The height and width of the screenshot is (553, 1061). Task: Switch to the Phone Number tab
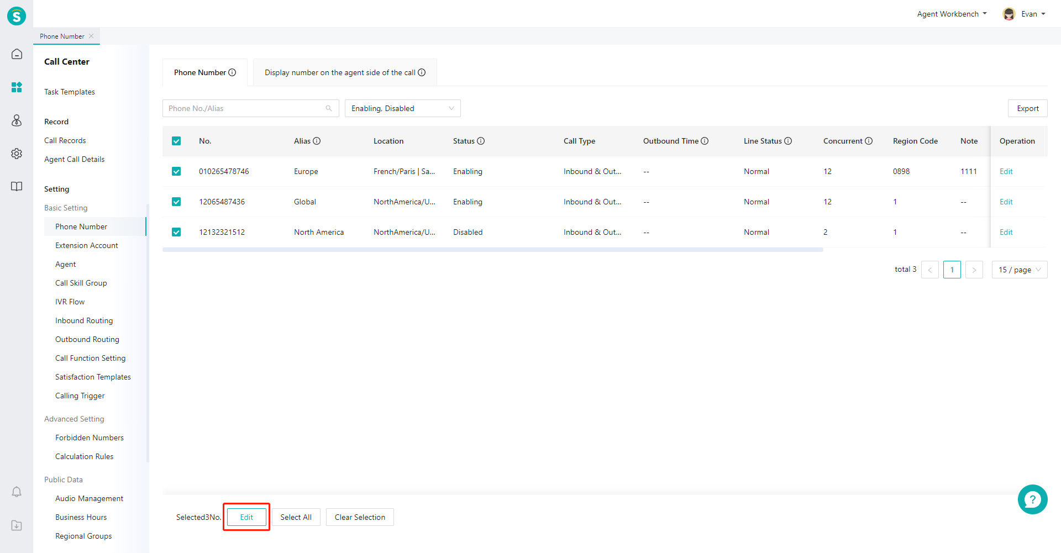(x=205, y=72)
